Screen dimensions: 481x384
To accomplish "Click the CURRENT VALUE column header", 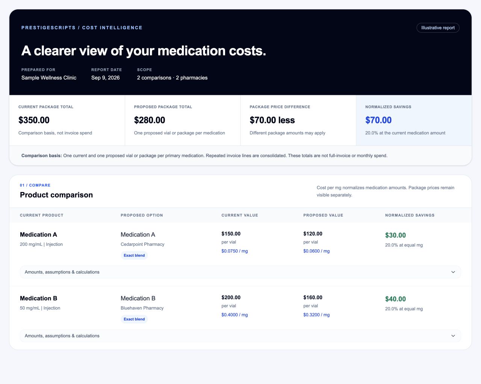I will click(240, 215).
